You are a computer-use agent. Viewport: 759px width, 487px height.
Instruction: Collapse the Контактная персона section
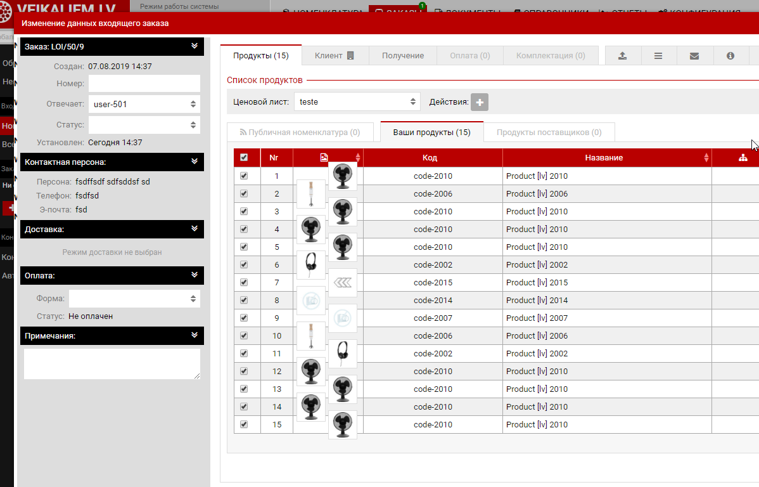194,162
